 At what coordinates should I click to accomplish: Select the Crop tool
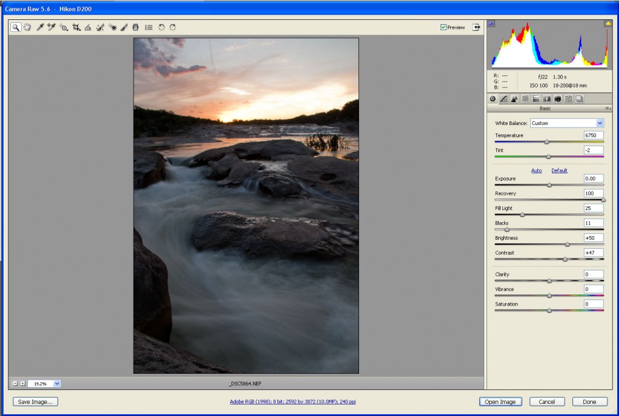[x=76, y=27]
